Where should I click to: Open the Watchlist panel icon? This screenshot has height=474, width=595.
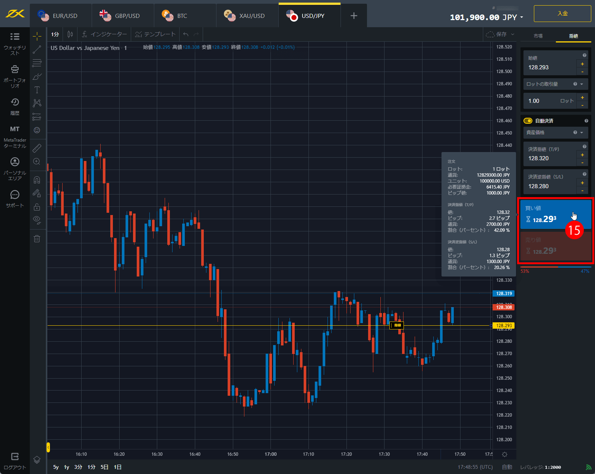15,37
